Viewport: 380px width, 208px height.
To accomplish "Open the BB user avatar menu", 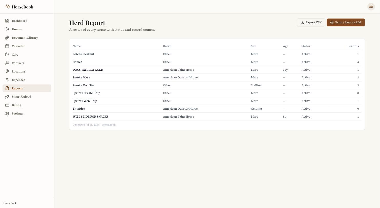I will (371, 7).
